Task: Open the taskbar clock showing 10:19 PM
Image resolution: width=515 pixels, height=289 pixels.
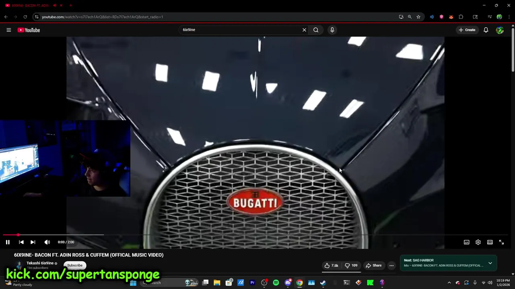Action: pos(503,283)
